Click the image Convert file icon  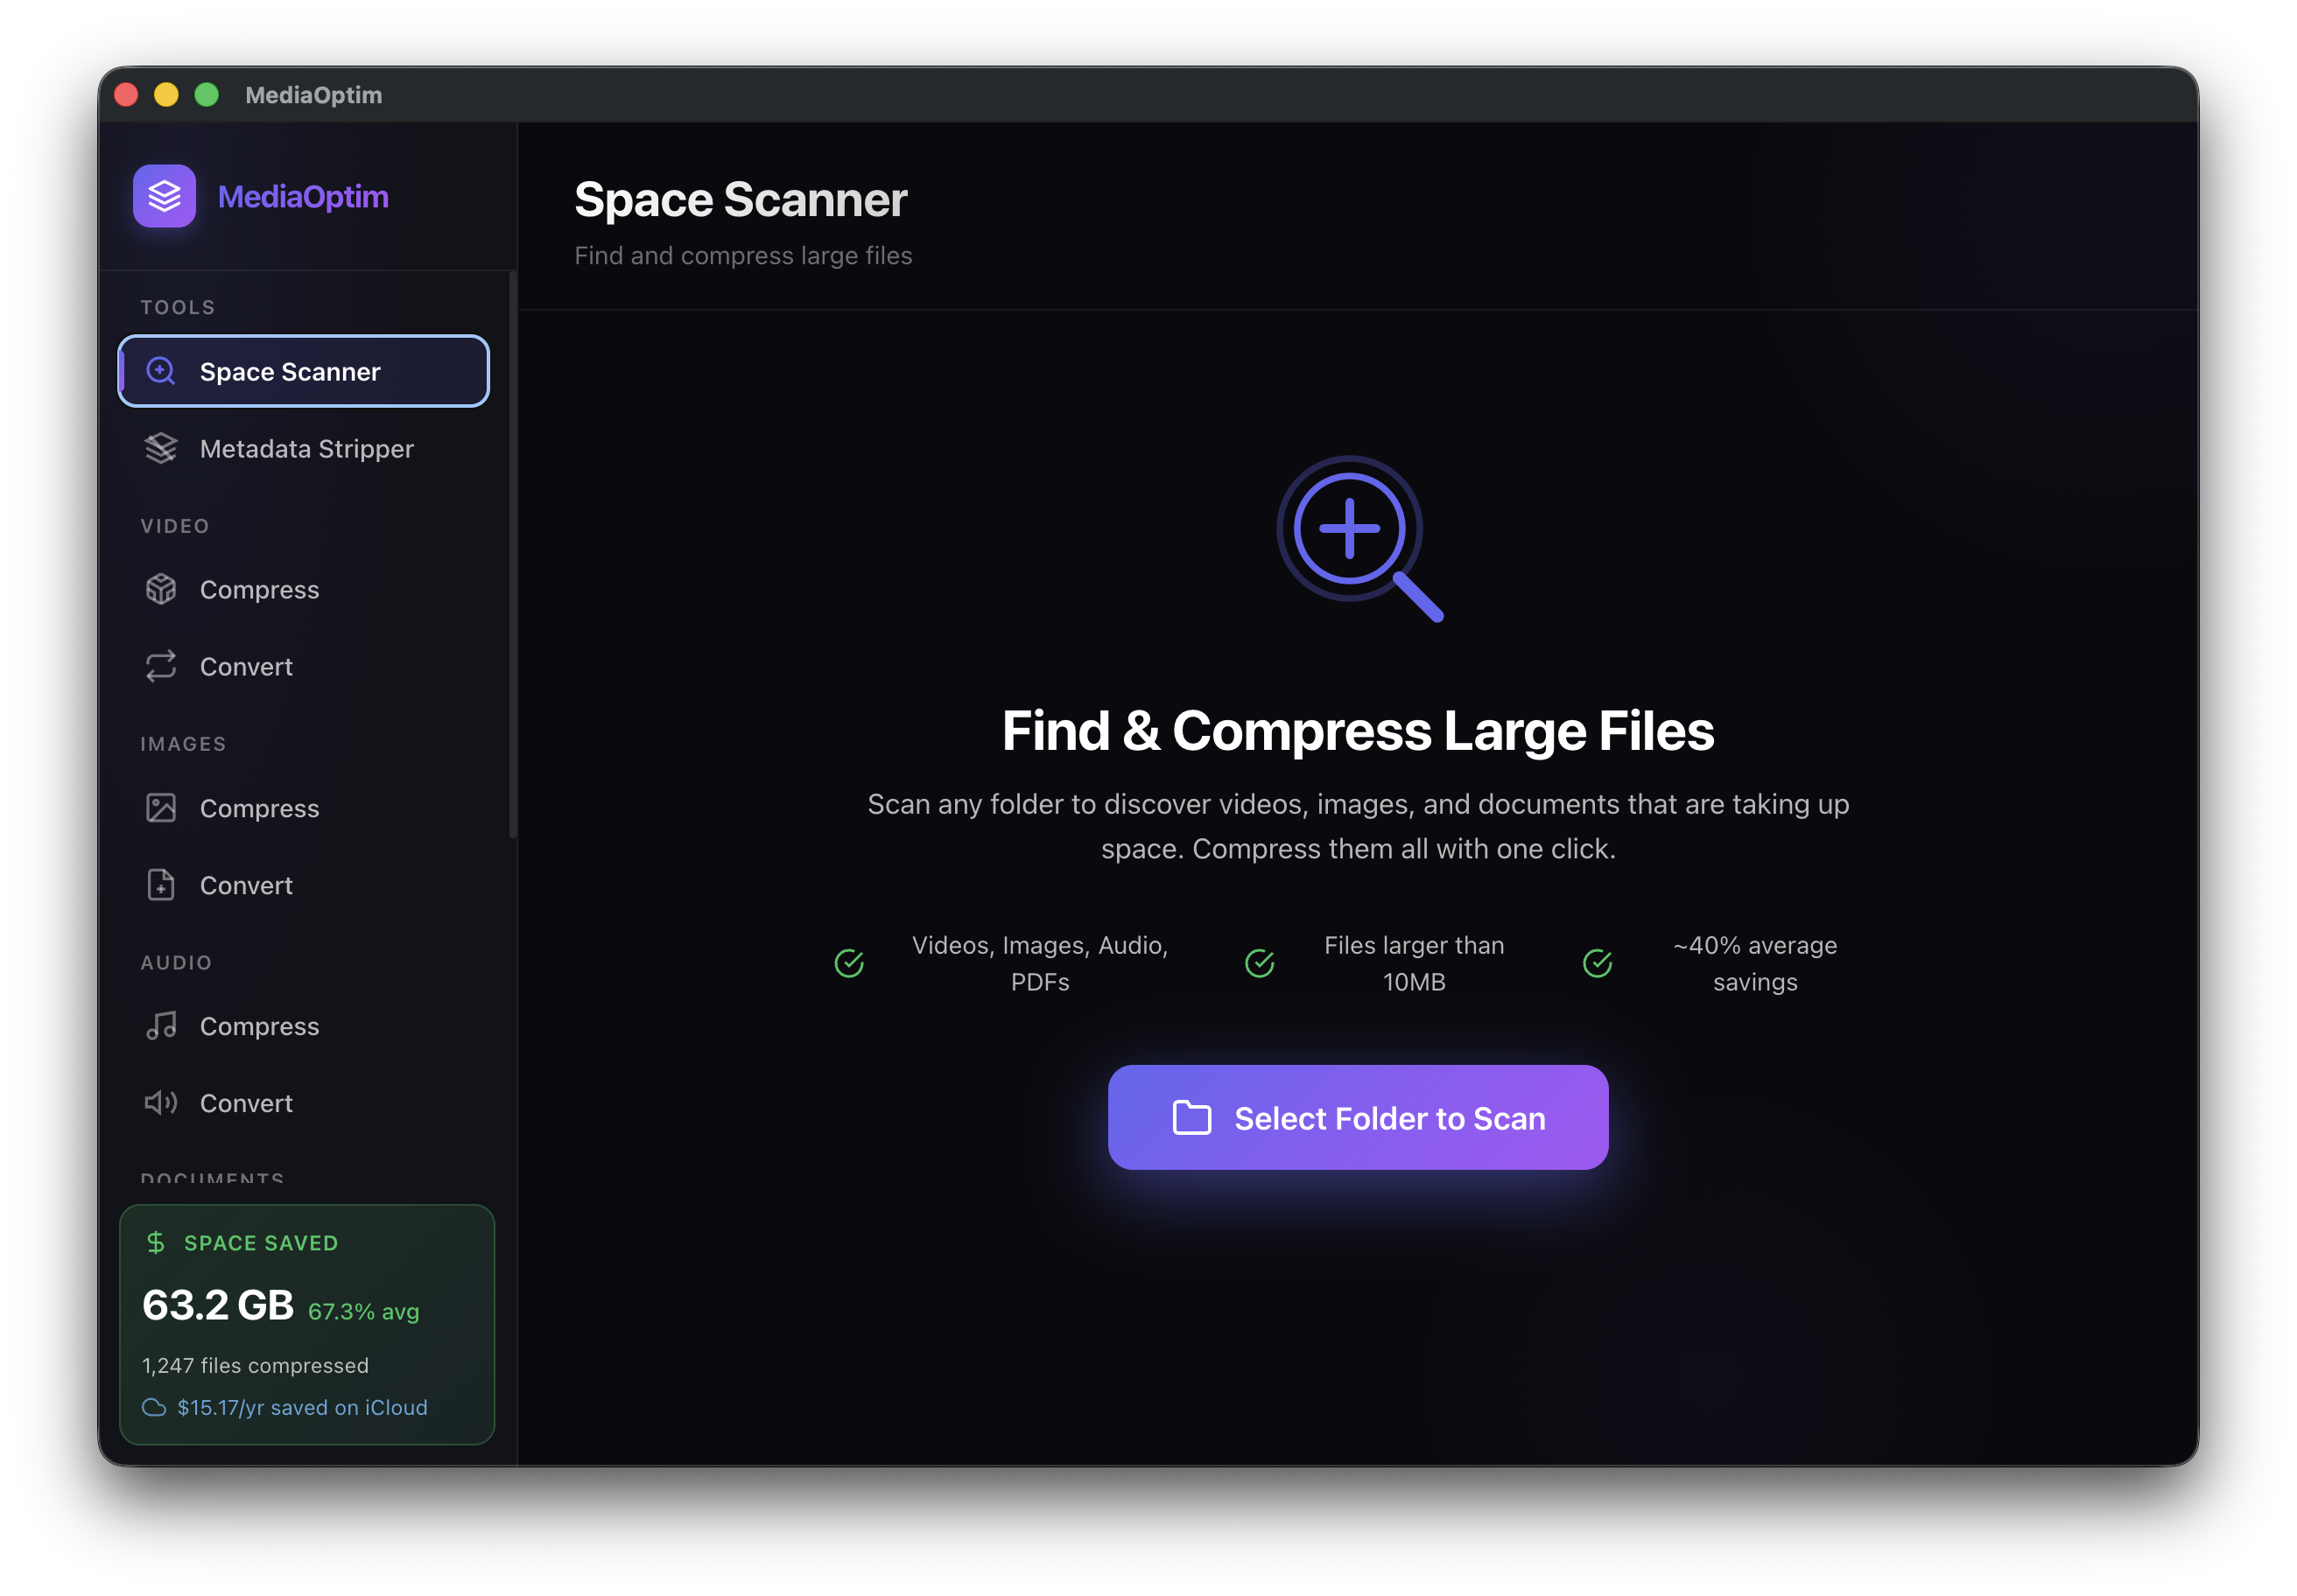point(161,885)
